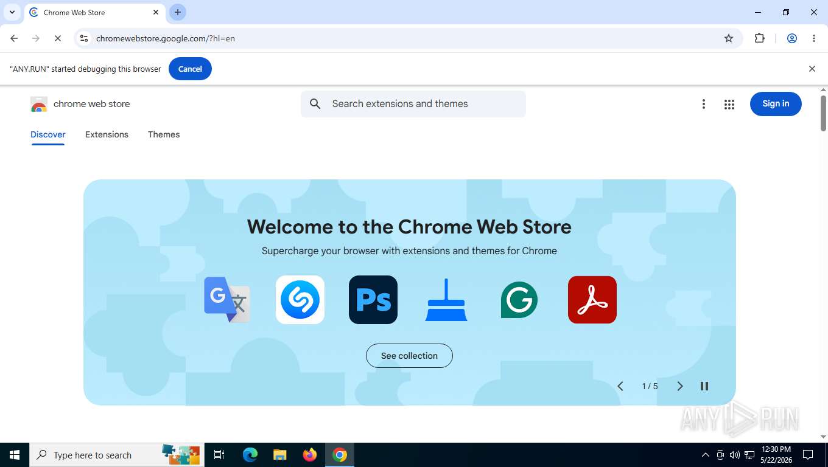This screenshot has width=828, height=467.
Task: Open the Shazam extension icon
Action: click(x=300, y=300)
